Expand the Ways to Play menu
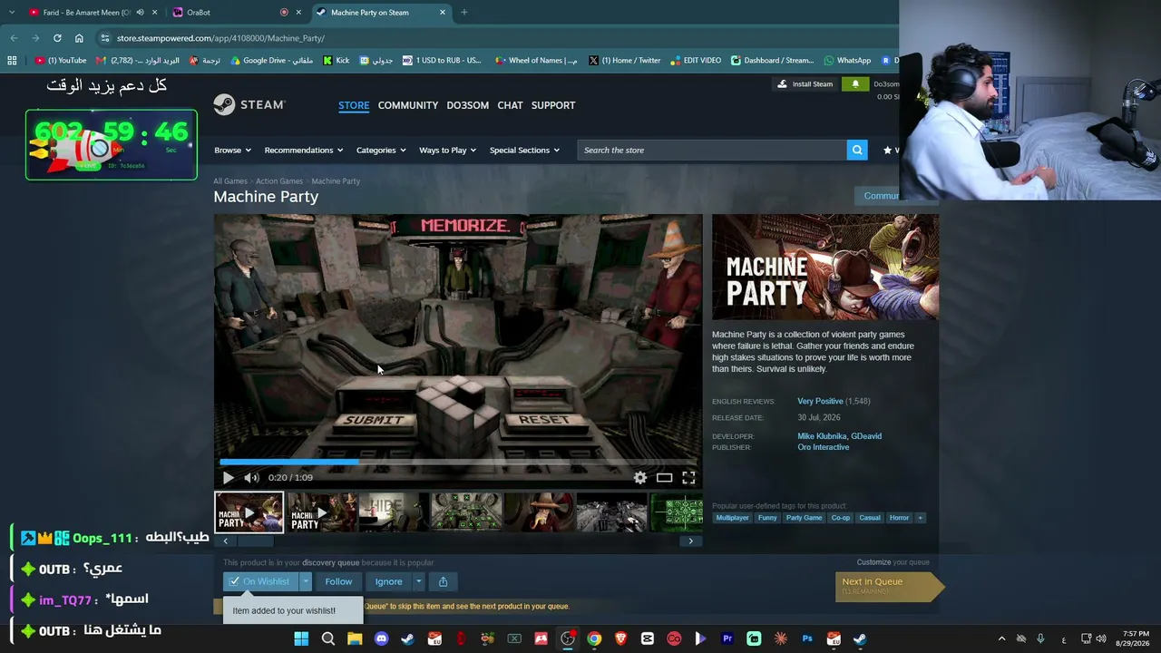This screenshot has width=1161, height=653. (x=447, y=150)
